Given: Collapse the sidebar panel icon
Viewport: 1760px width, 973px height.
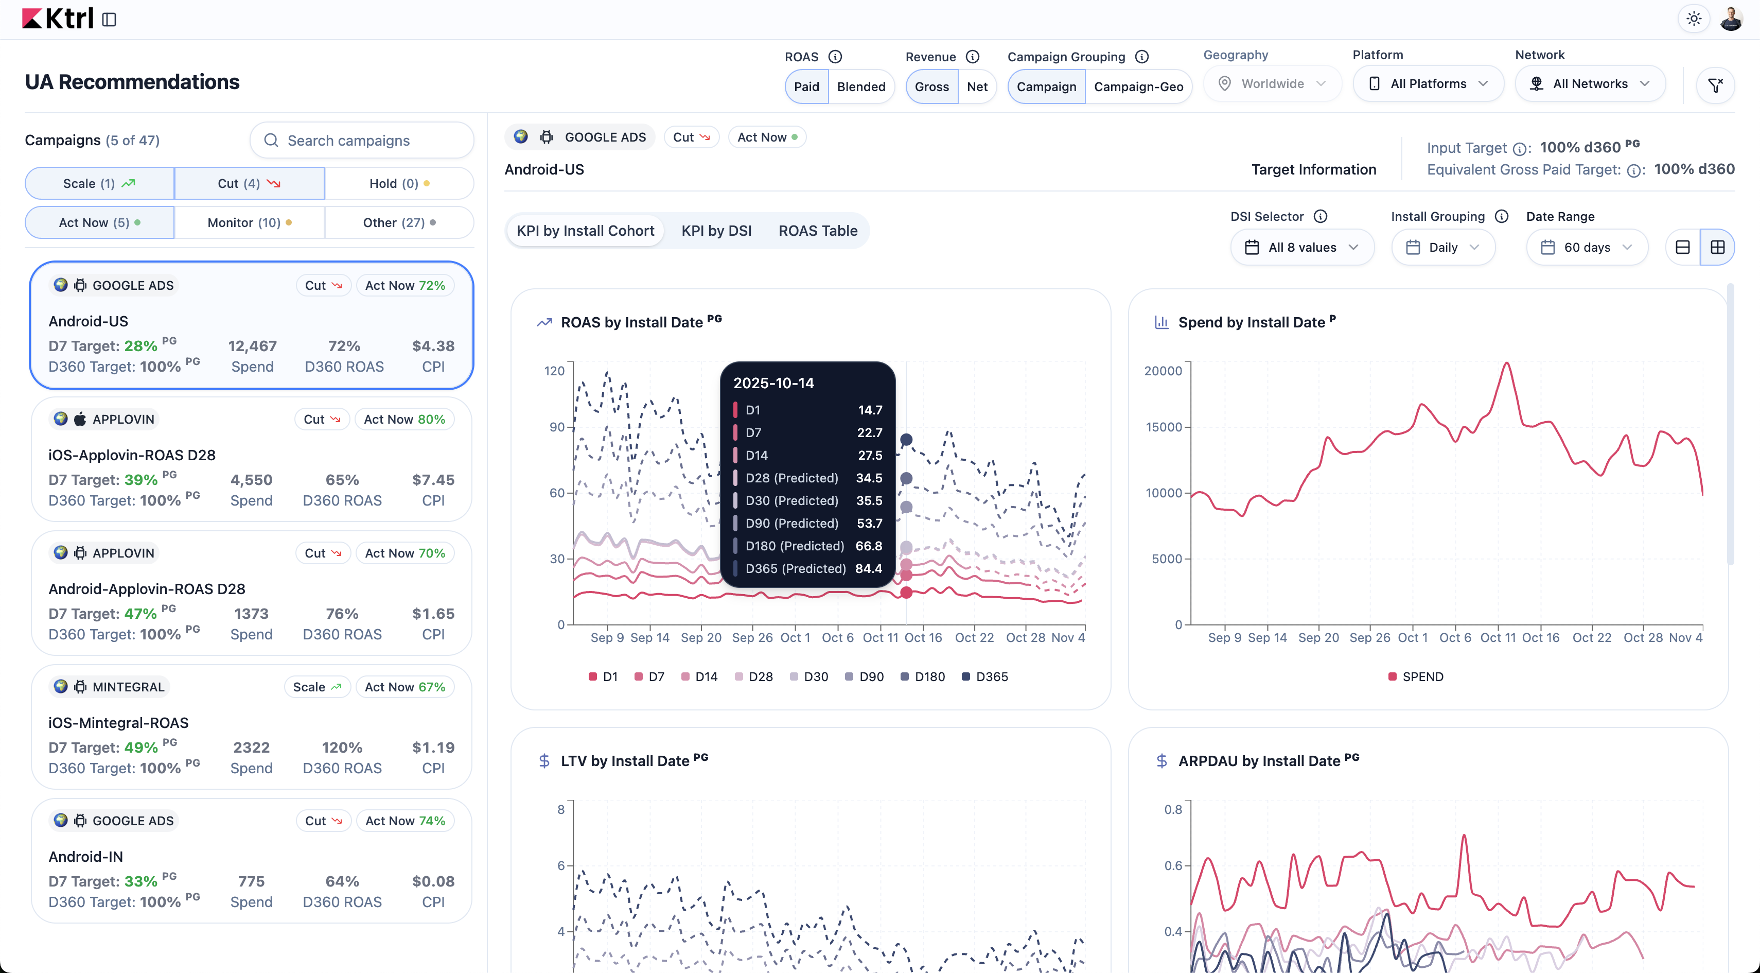Looking at the screenshot, I should point(109,19).
